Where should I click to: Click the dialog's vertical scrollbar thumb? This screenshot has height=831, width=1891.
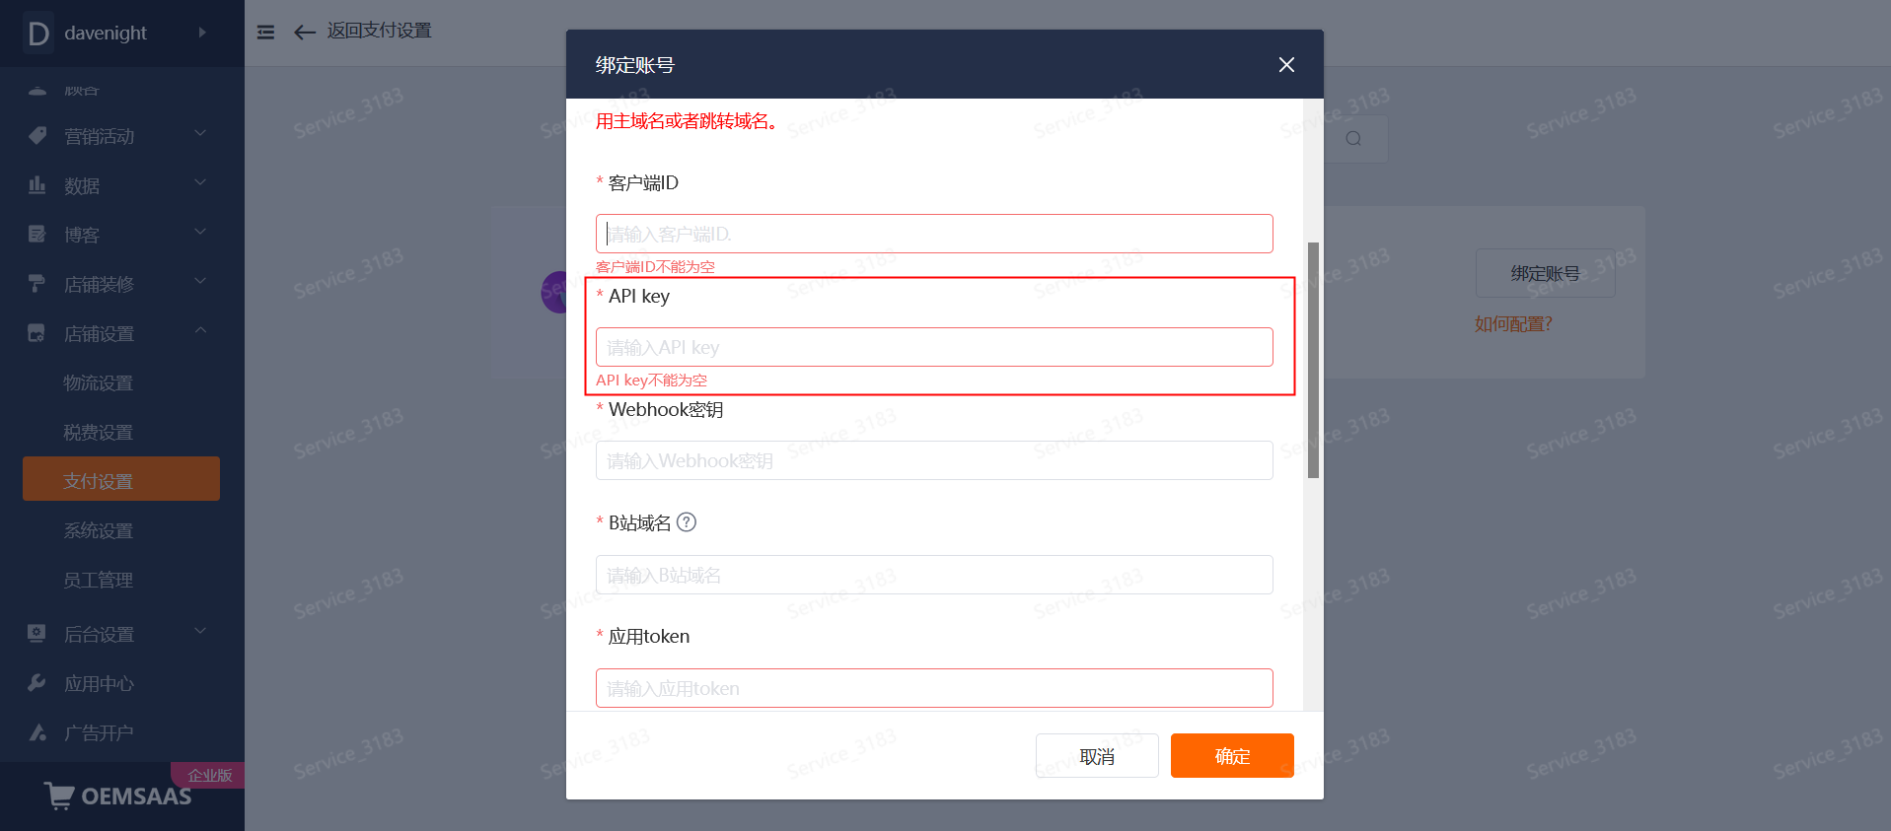(1313, 360)
